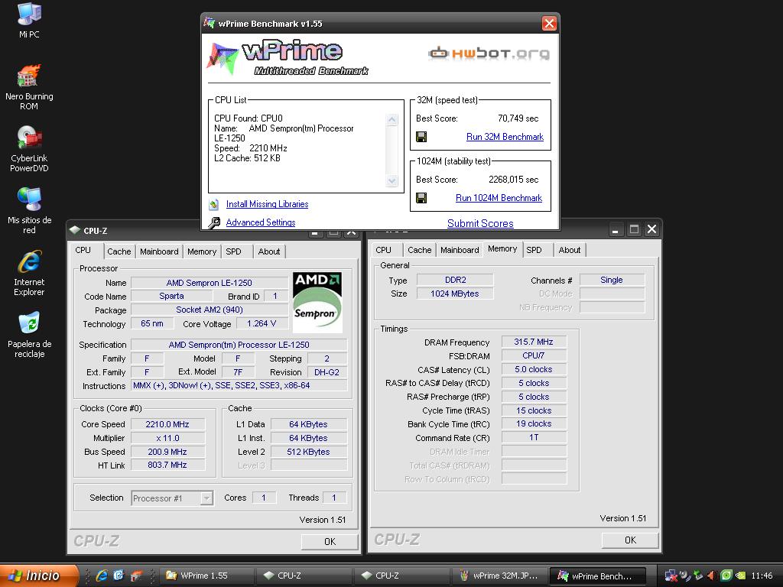
Task: Click the show desktop quick launch icon
Action: pos(136,576)
